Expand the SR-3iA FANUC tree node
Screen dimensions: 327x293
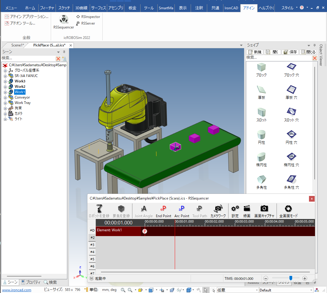click(5, 76)
